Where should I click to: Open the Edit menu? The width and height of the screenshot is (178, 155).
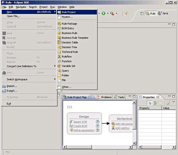[x=11, y=7]
